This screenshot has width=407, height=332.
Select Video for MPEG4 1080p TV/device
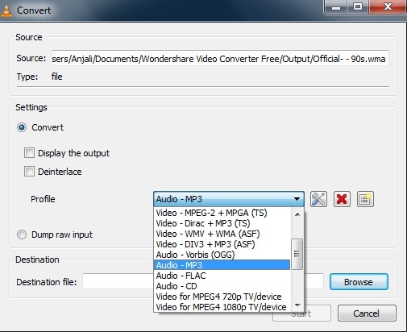coord(222,307)
